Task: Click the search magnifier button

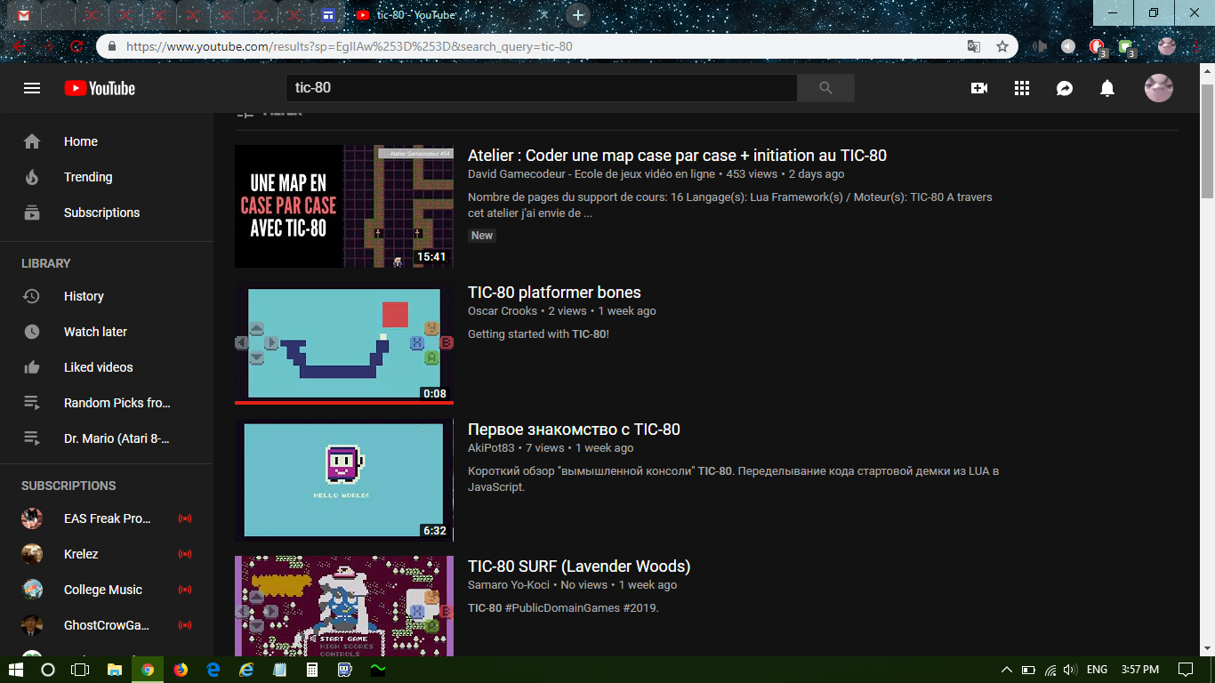Action: point(825,88)
